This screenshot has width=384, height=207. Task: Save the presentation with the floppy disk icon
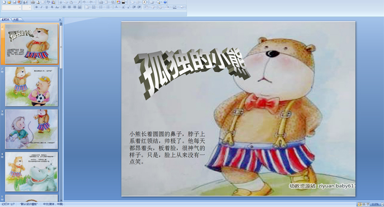point(14,2)
